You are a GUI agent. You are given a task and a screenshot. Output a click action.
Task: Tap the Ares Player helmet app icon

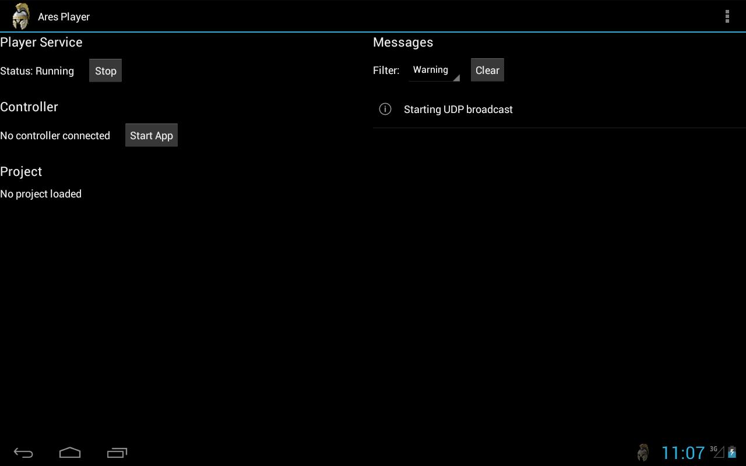pyautogui.click(x=21, y=16)
